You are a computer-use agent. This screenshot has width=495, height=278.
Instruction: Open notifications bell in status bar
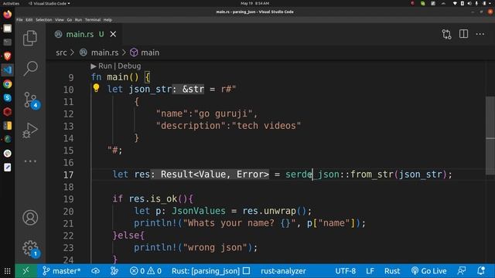(481, 271)
